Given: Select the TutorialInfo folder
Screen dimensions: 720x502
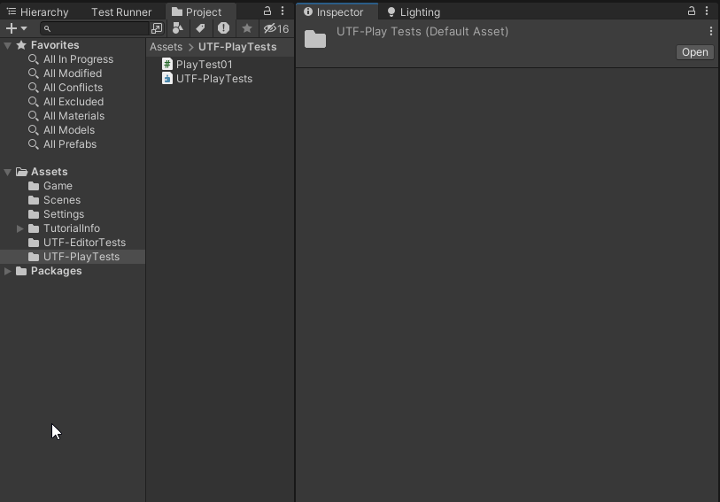Looking at the screenshot, I should [x=72, y=228].
